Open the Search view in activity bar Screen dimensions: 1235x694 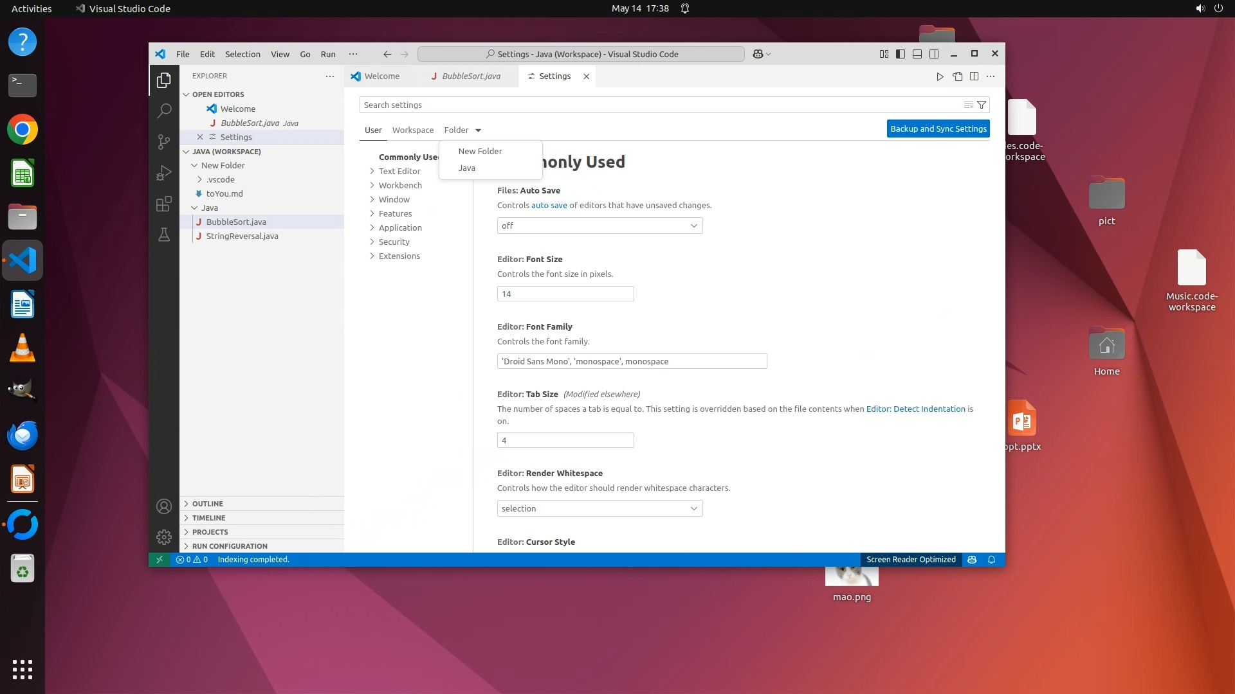click(x=164, y=111)
